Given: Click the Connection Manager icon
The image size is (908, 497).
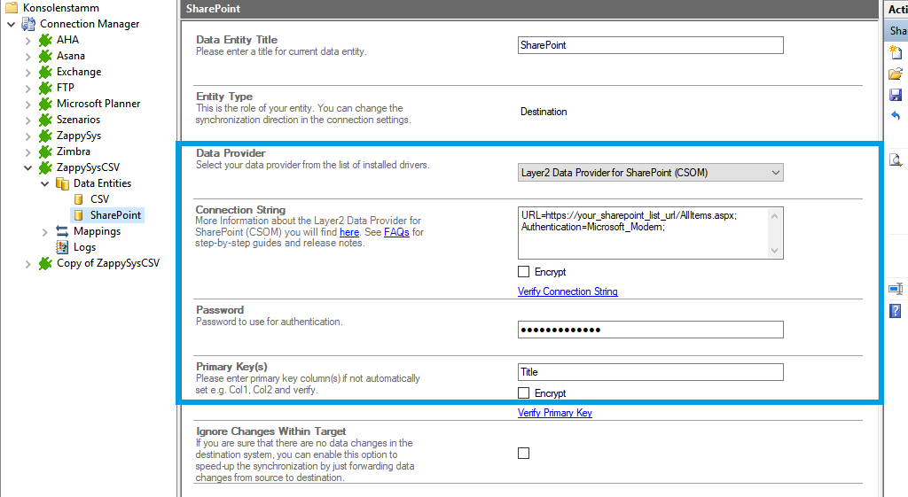Looking at the screenshot, I should coord(28,24).
